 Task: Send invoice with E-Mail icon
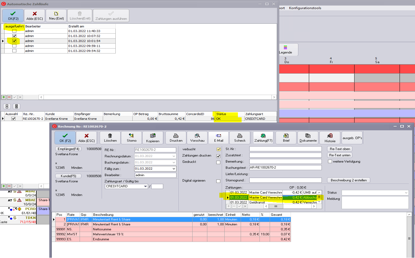(x=218, y=138)
